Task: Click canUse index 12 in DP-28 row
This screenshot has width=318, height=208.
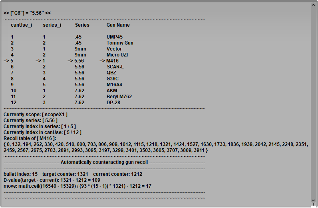Action: pyautogui.click(x=14, y=103)
